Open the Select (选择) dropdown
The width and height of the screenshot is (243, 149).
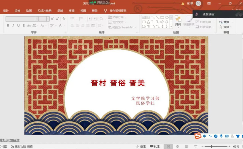[226, 27]
